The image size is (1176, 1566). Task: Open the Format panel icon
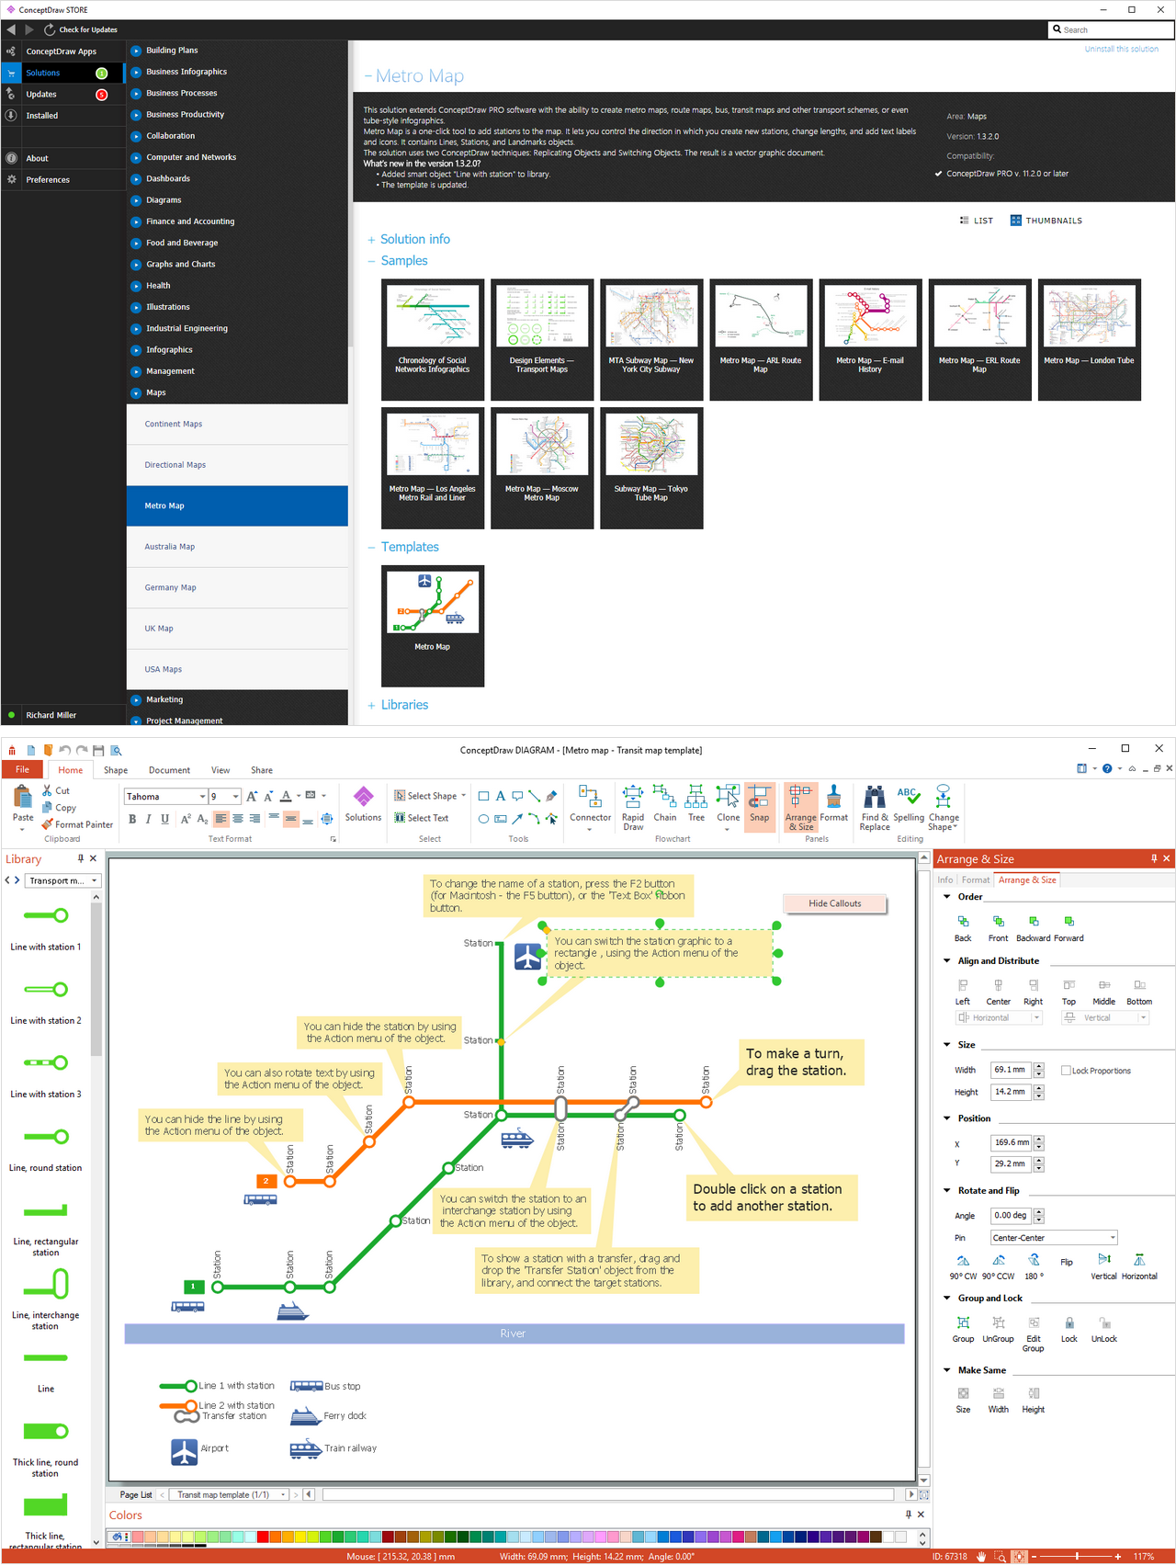834,797
